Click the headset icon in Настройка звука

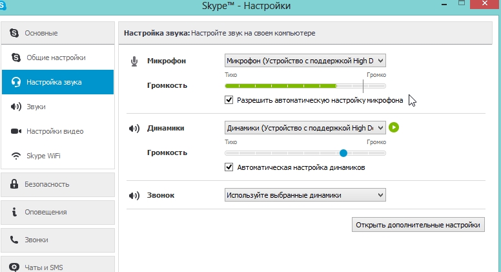[16, 82]
